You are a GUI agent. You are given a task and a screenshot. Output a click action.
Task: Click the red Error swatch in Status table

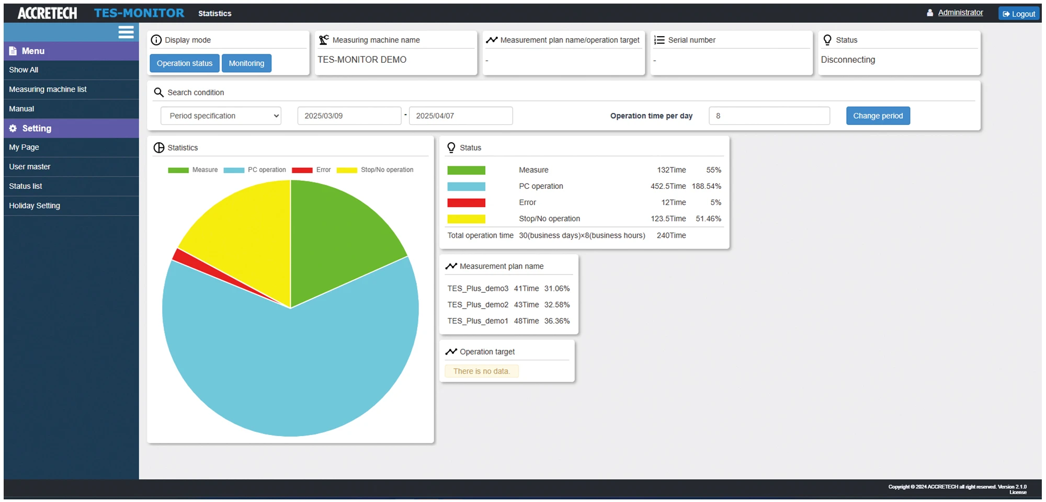[x=466, y=202]
